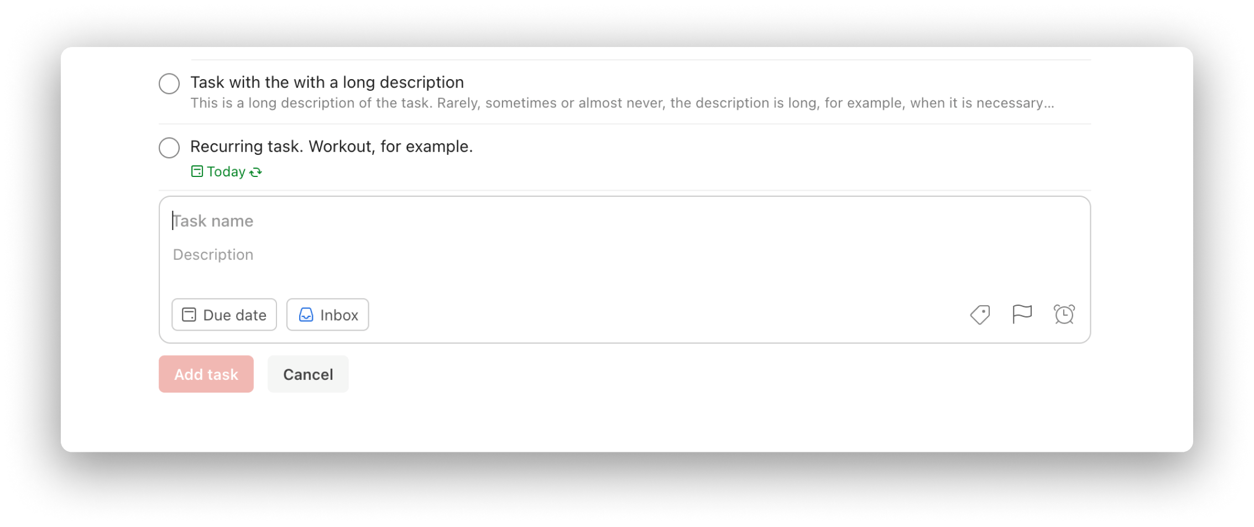Focus the Task name field

tap(625, 221)
